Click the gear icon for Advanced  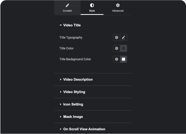[x=118, y=5]
